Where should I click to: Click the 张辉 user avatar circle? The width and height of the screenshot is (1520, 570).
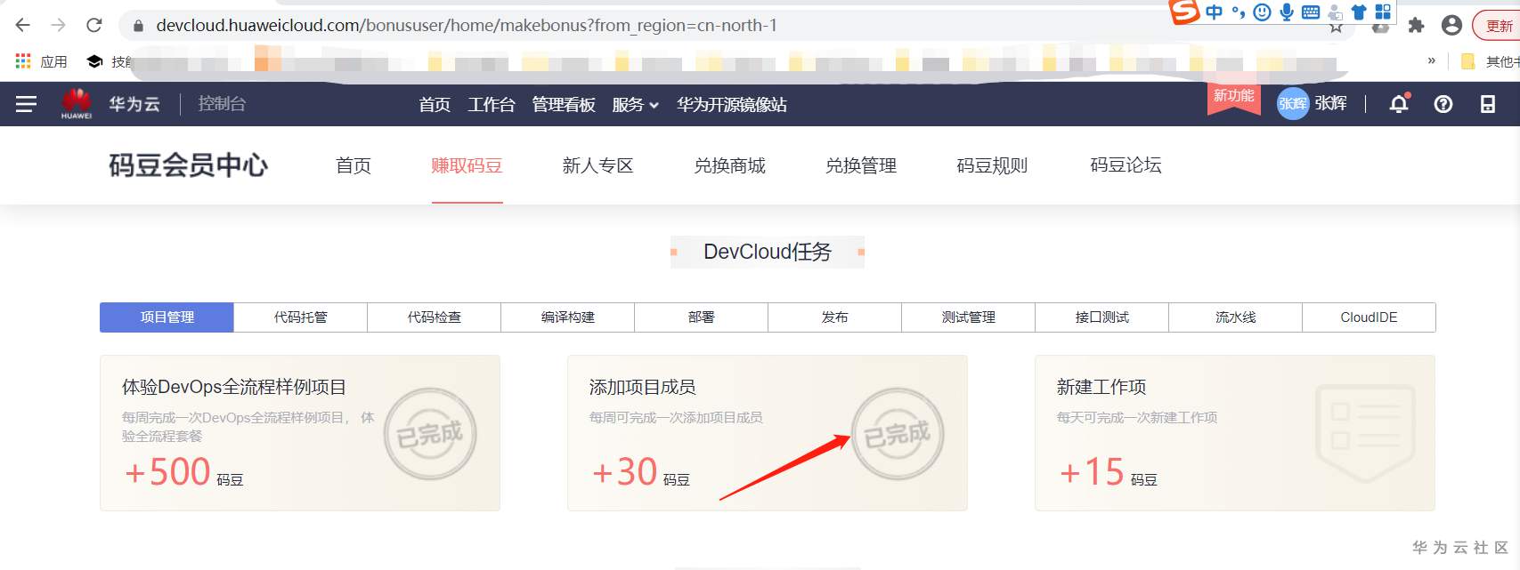click(1293, 104)
